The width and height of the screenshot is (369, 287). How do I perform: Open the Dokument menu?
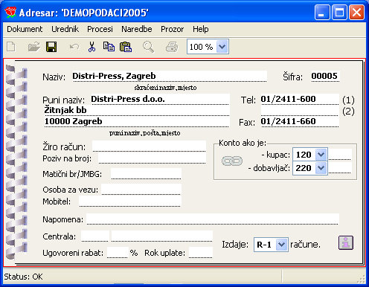[25, 29]
